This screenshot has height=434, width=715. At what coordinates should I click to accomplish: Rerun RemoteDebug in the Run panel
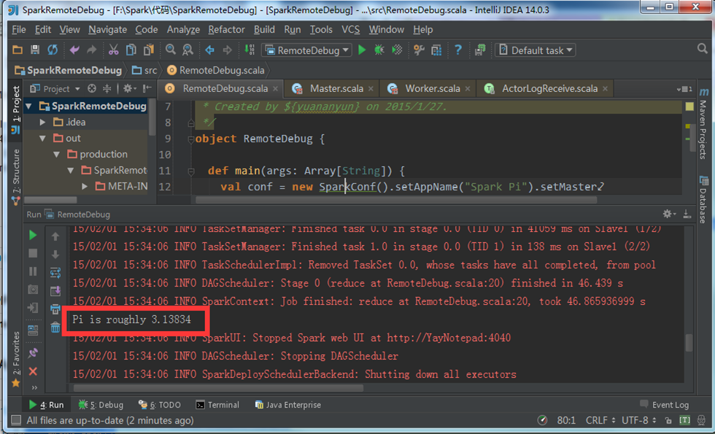point(33,235)
